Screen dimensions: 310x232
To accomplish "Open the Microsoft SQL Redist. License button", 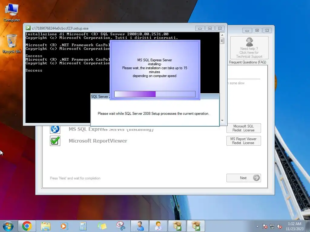I will click(243, 128).
